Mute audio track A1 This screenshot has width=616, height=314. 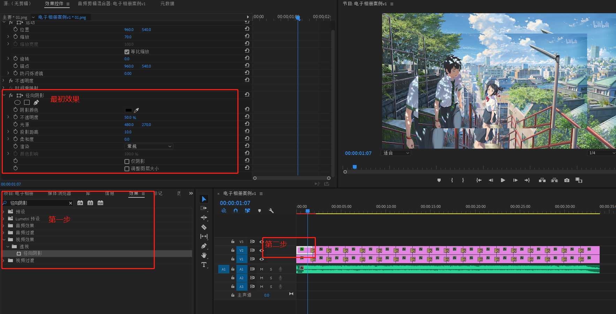(x=261, y=269)
